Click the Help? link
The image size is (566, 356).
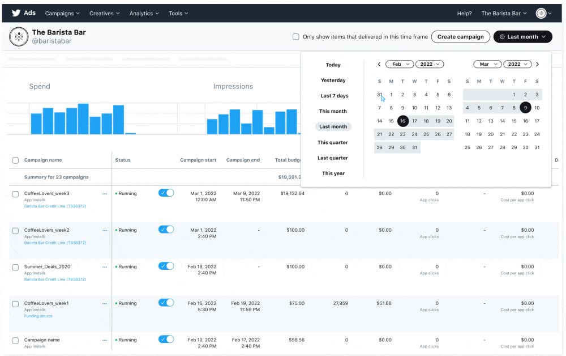point(464,14)
